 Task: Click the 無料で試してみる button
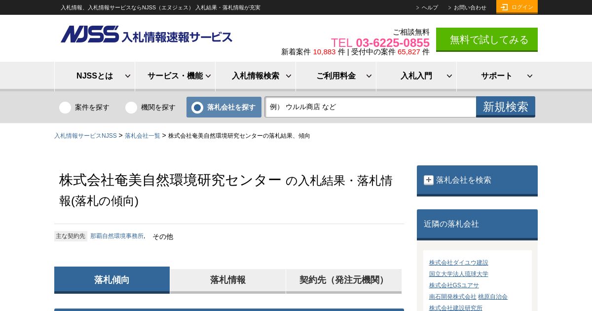[x=487, y=39]
